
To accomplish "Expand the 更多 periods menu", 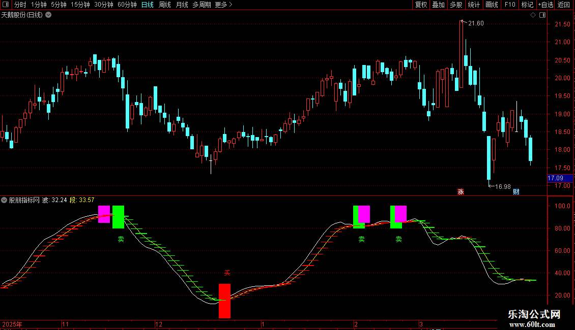I will 223,5.
